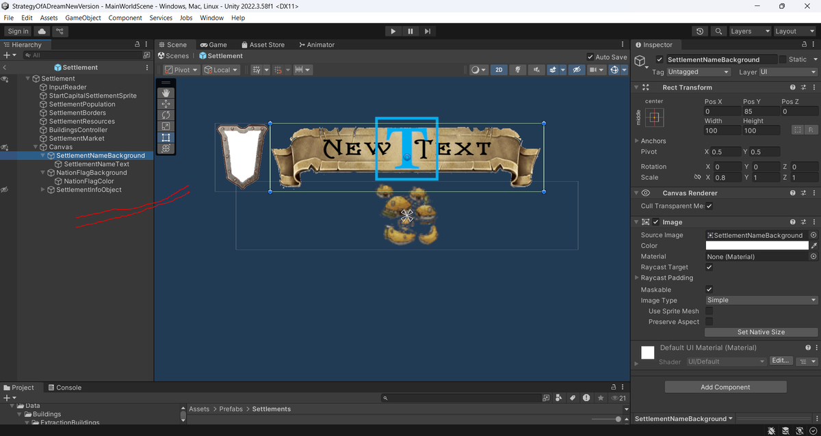
Task: Toggle the Raycast Target checkbox
Action: coord(709,267)
